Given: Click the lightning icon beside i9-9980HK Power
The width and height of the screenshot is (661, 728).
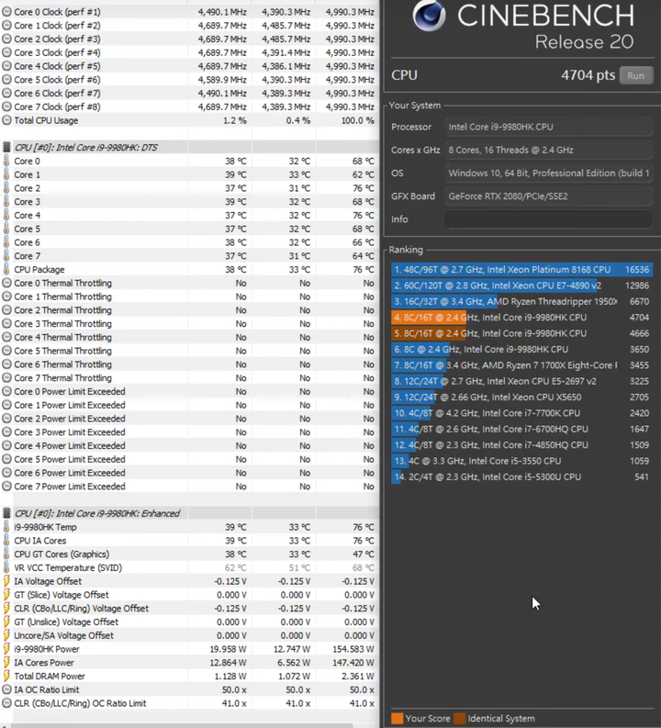Looking at the screenshot, I should pos(6,649).
